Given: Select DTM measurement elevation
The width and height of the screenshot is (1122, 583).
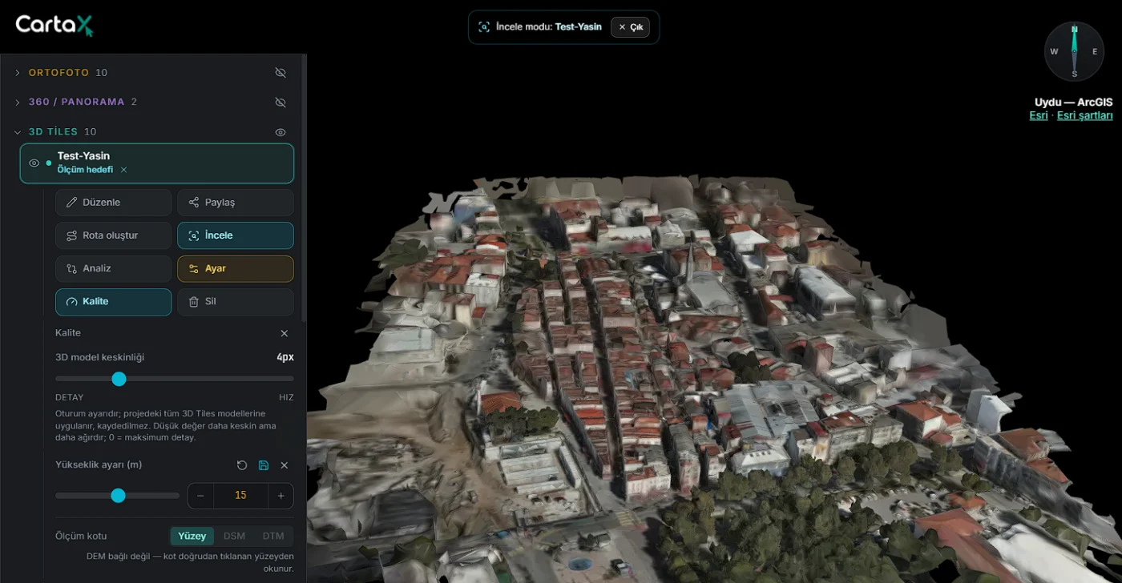Looking at the screenshot, I should 273,537.
